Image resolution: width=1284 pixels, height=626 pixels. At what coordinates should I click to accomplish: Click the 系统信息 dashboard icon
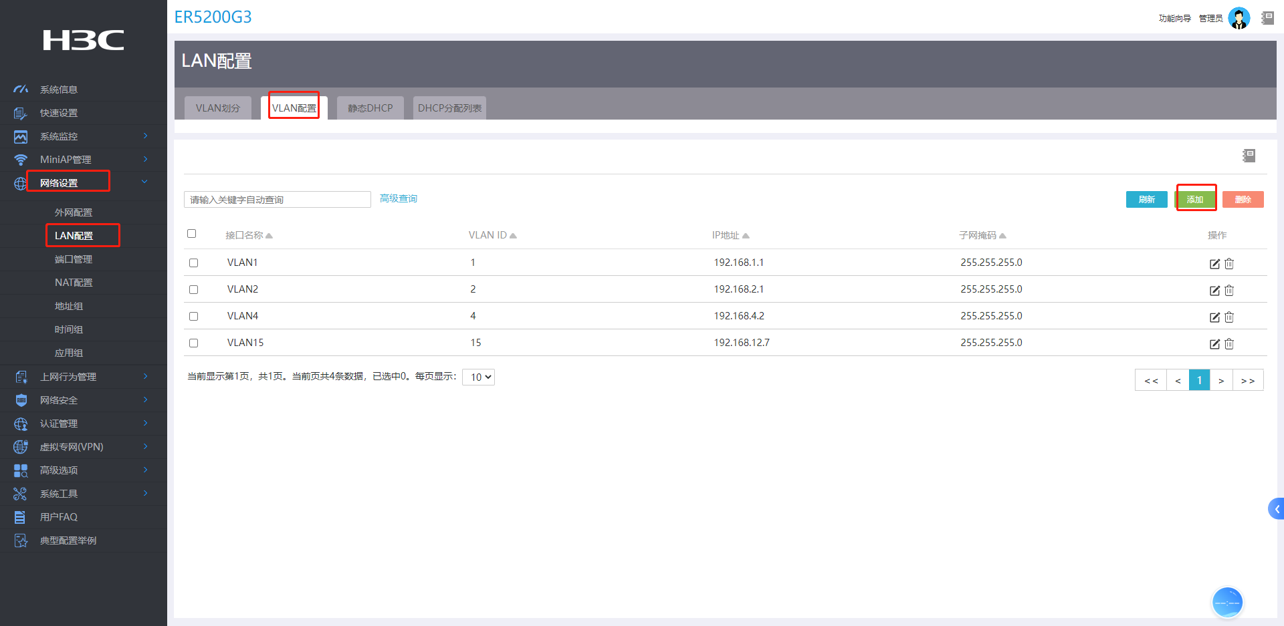[x=21, y=89]
